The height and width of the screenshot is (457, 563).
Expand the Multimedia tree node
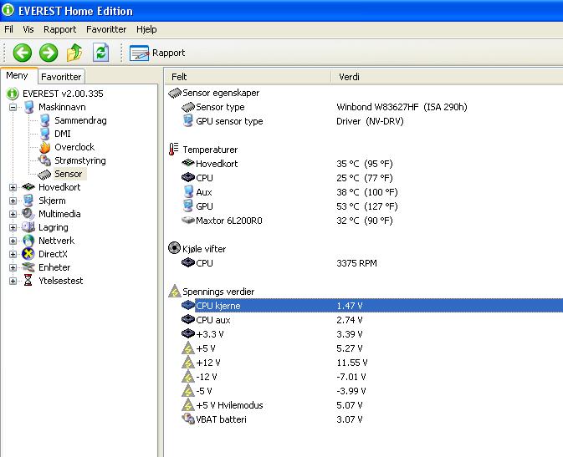pyautogui.click(x=13, y=214)
